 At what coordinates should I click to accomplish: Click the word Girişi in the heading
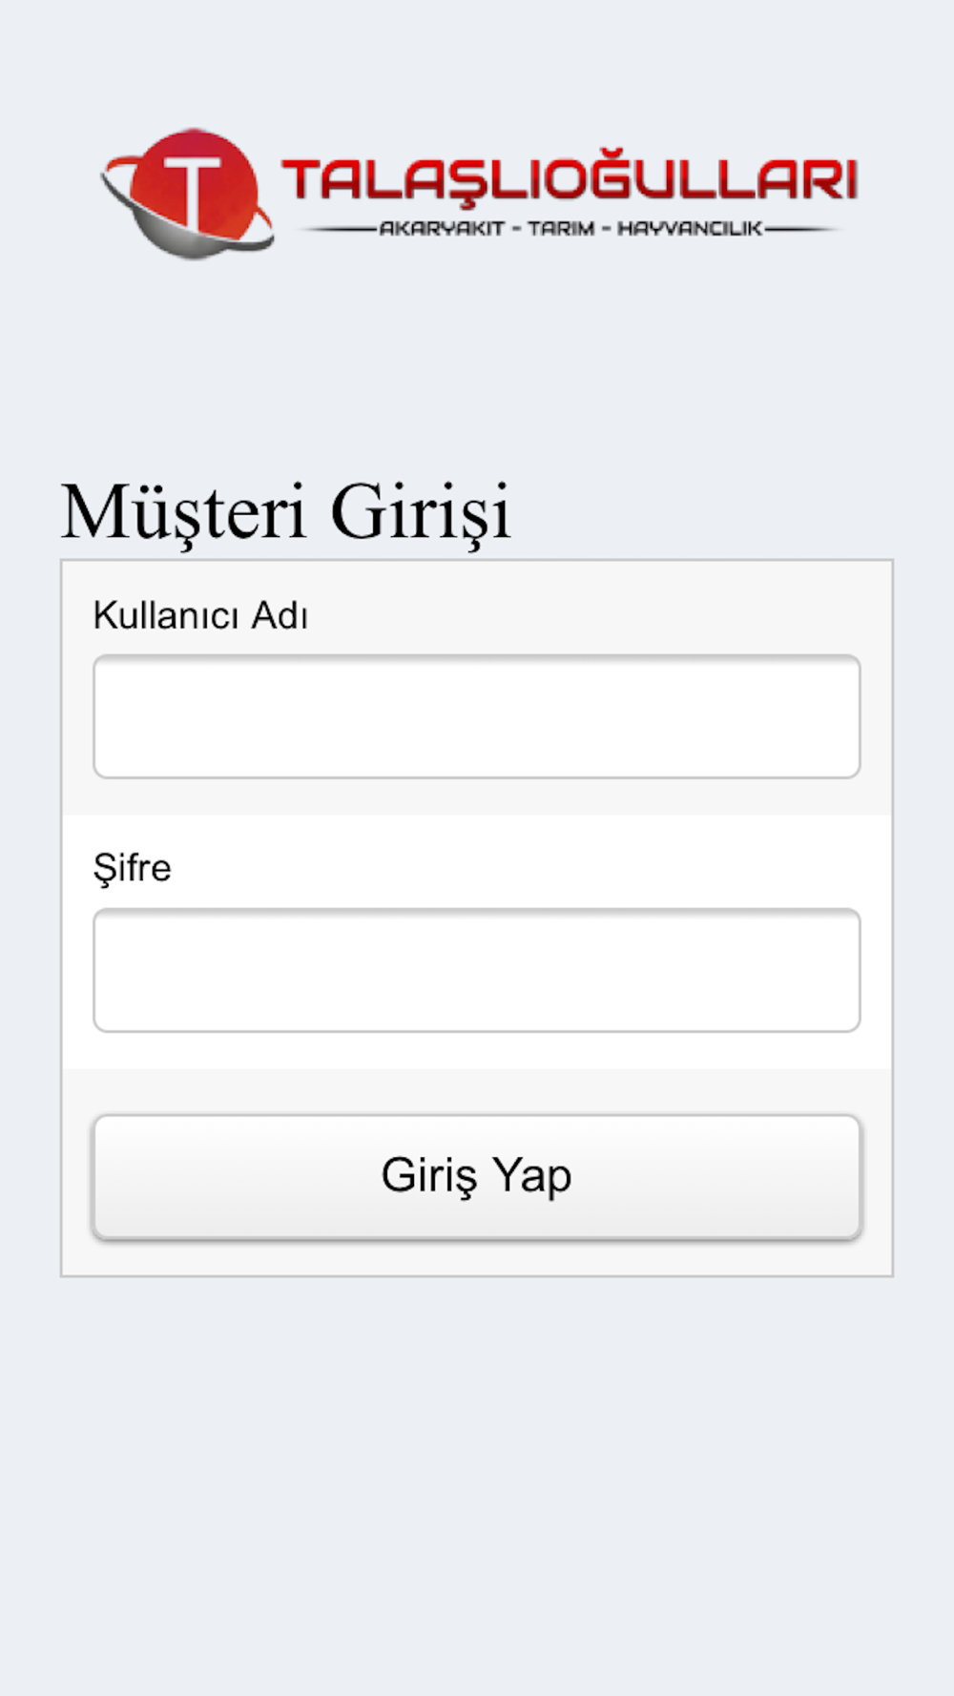click(421, 512)
